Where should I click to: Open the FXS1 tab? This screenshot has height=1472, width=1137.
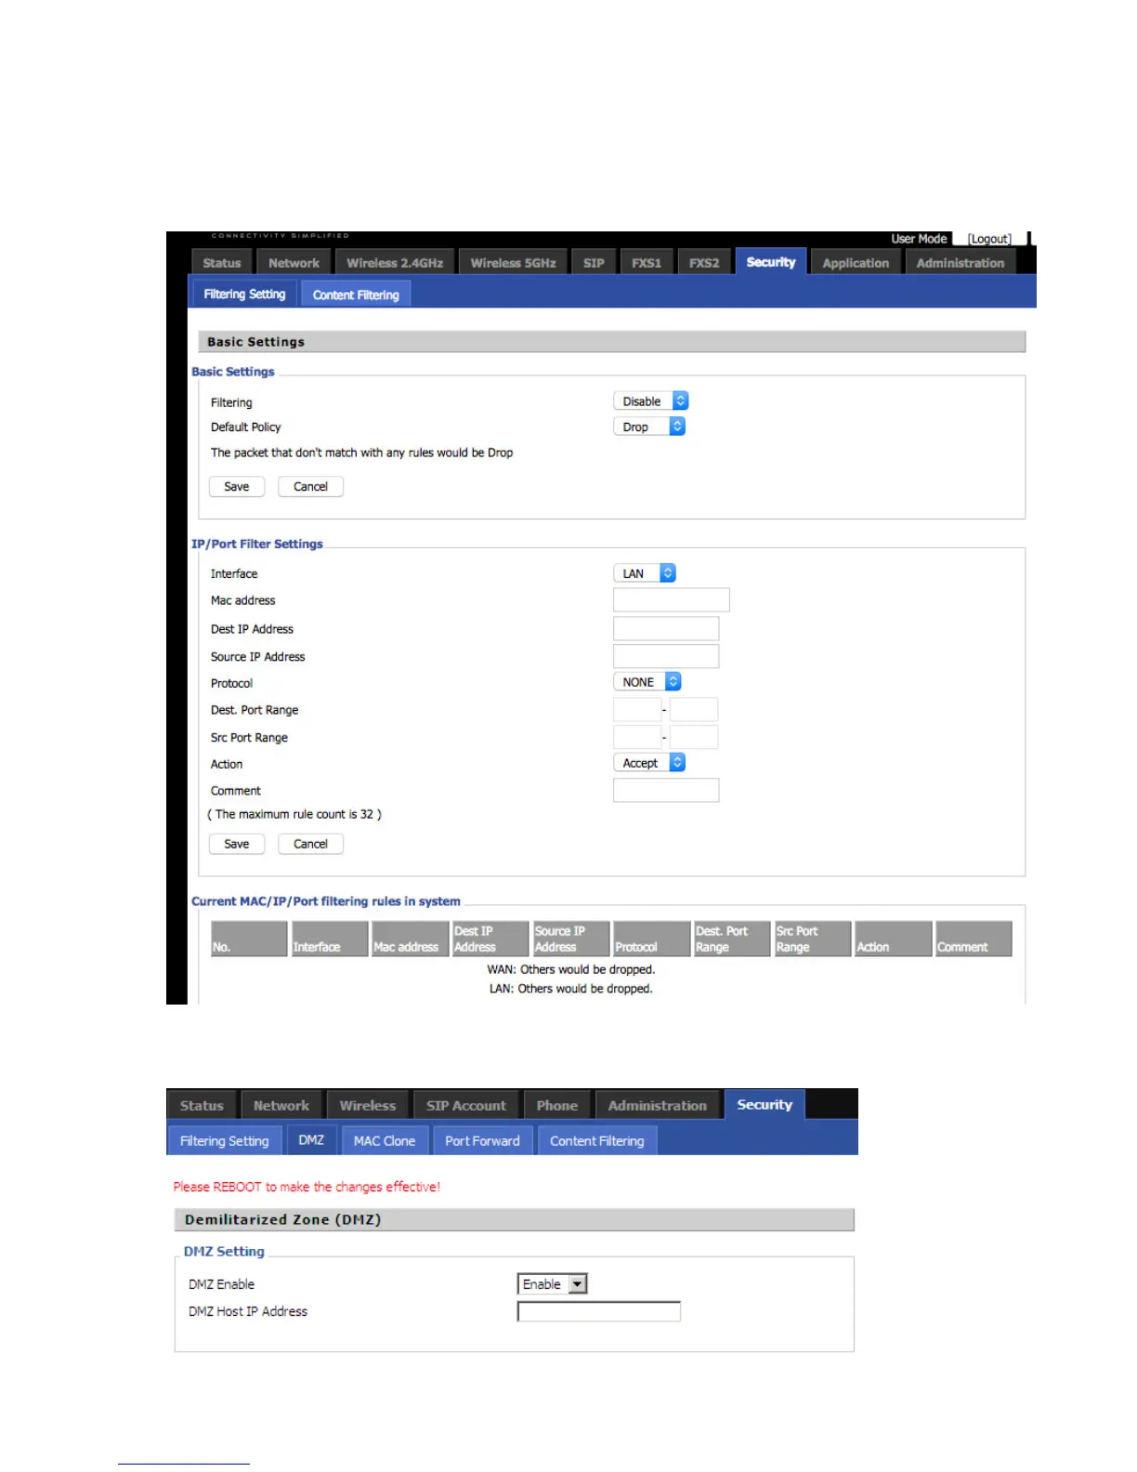pos(647,262)
